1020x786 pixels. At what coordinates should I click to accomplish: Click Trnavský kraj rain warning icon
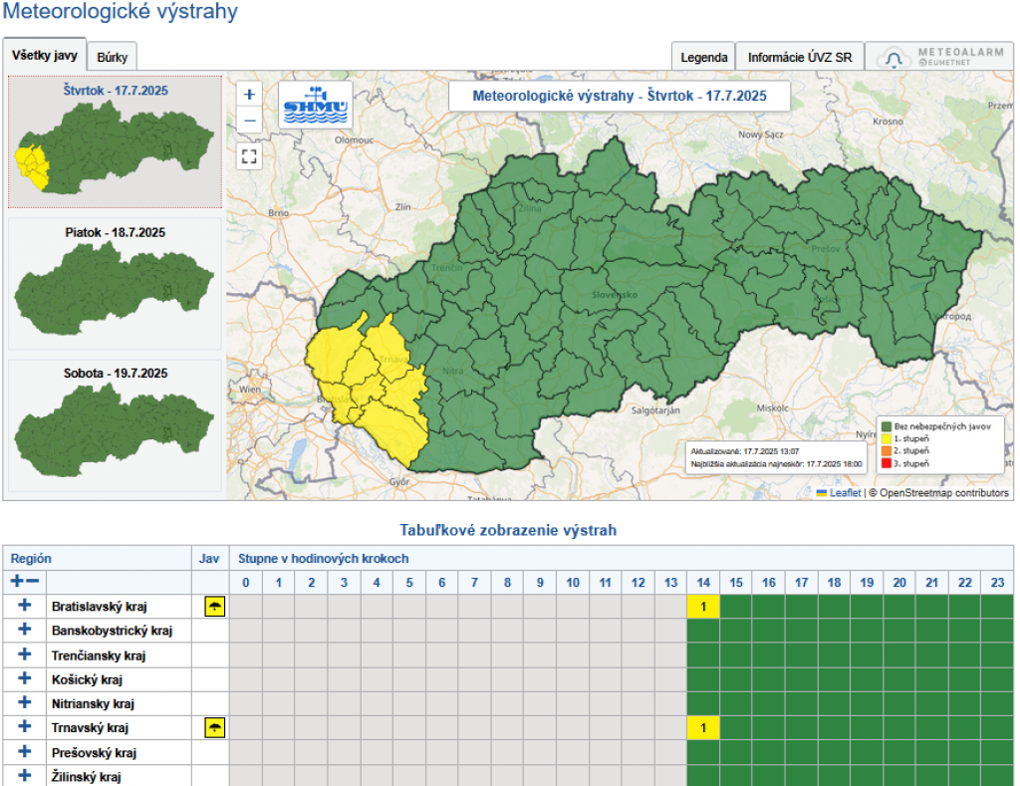214,728
